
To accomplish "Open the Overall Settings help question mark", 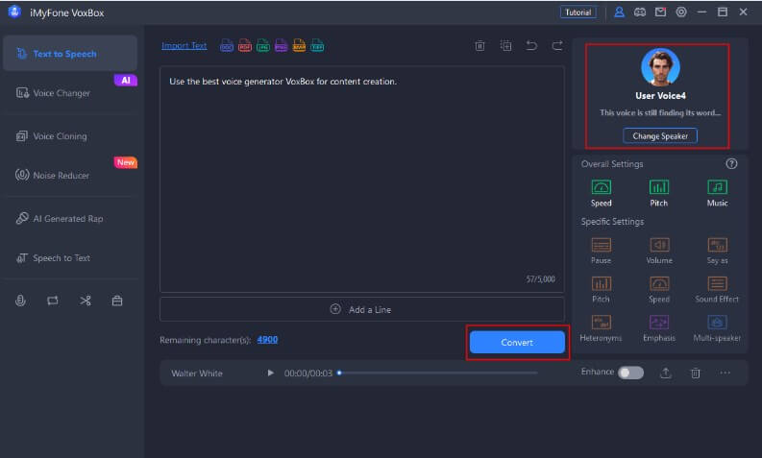I will (731, 163).
